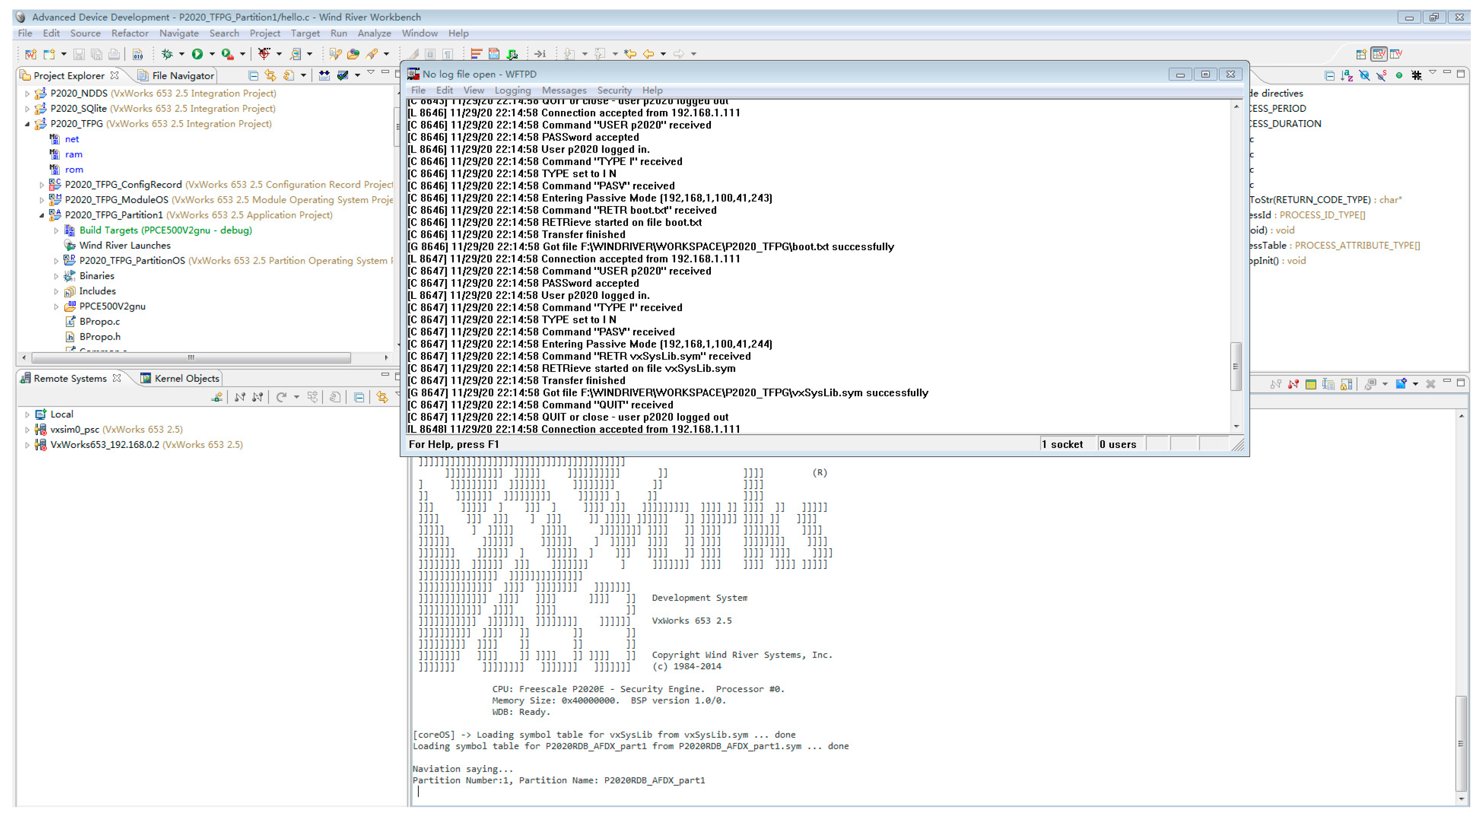Toggle Hide Static Members in outline
This screenshot has width=1478, height=819.
point(1382,76)
